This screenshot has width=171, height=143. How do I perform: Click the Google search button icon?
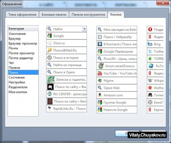(x=49, y=36)
